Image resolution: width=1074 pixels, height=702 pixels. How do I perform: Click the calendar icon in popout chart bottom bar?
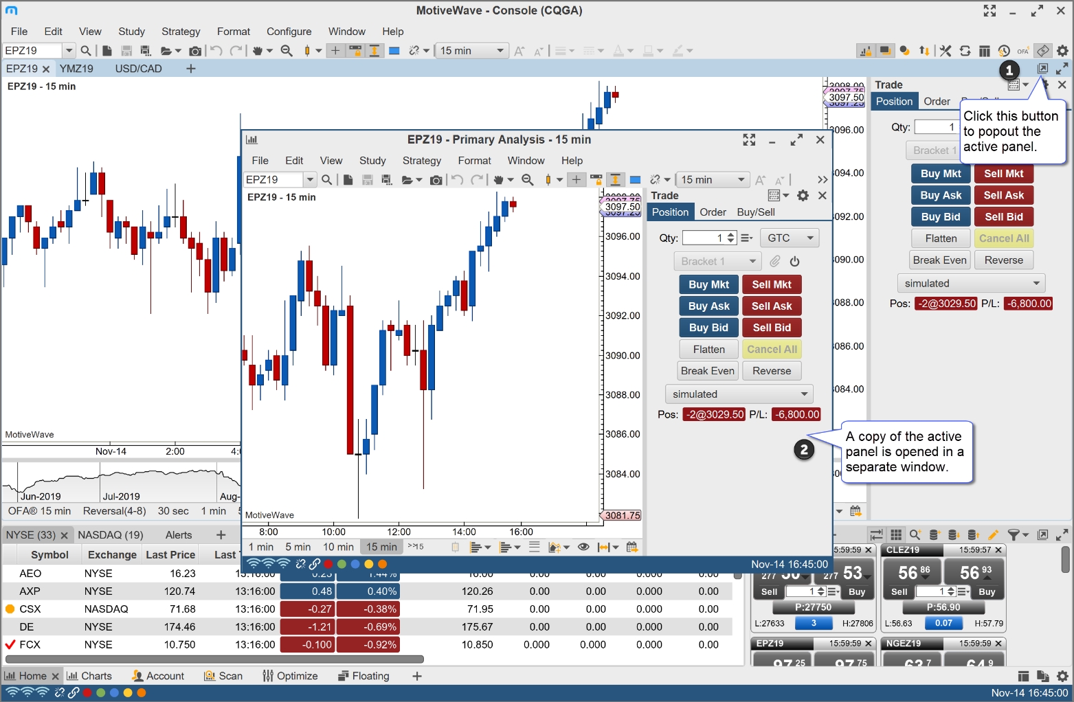tap(632, 547)
